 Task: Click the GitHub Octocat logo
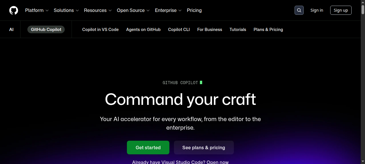click(x=14, y=10)
